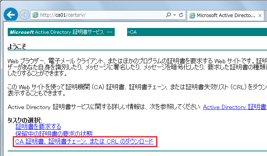This screenshot has height=156, width=267.
Task: Click the IE page icon in address bar
Action: (x=35, y=15)
